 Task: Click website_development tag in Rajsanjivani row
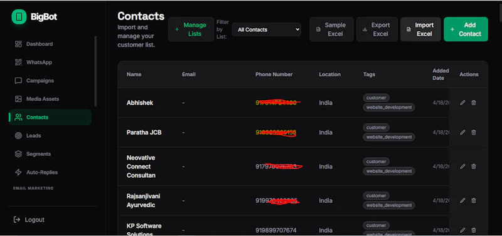[x=389, y=205]
